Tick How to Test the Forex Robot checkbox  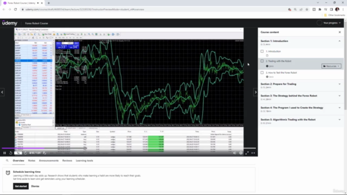pyautogui.click(x=262, y=73)
